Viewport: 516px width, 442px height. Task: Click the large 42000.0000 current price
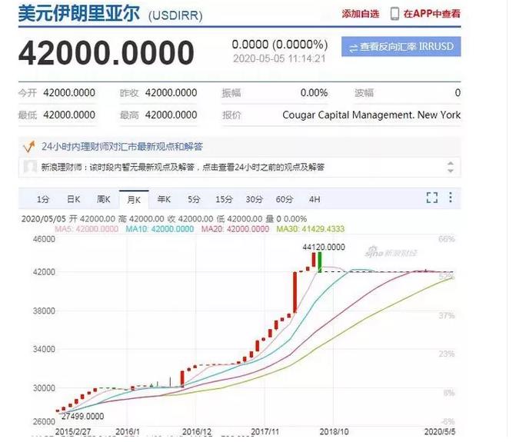pos(106,52)
